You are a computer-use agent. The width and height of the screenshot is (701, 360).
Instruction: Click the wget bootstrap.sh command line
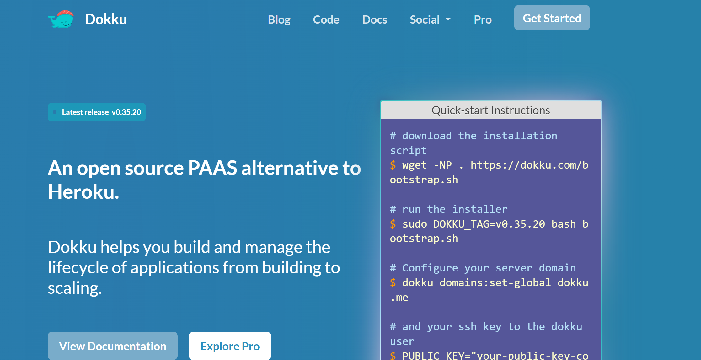tap(489, 172)
